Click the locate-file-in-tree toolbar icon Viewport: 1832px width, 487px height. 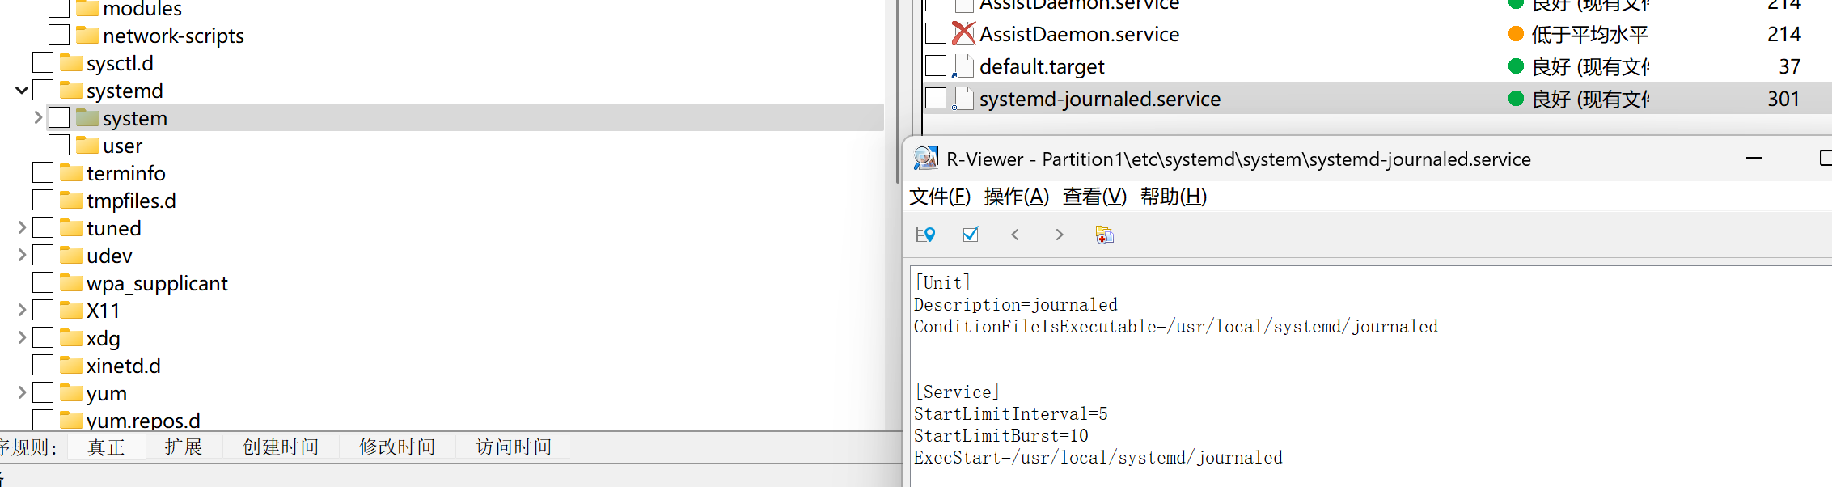925,235
